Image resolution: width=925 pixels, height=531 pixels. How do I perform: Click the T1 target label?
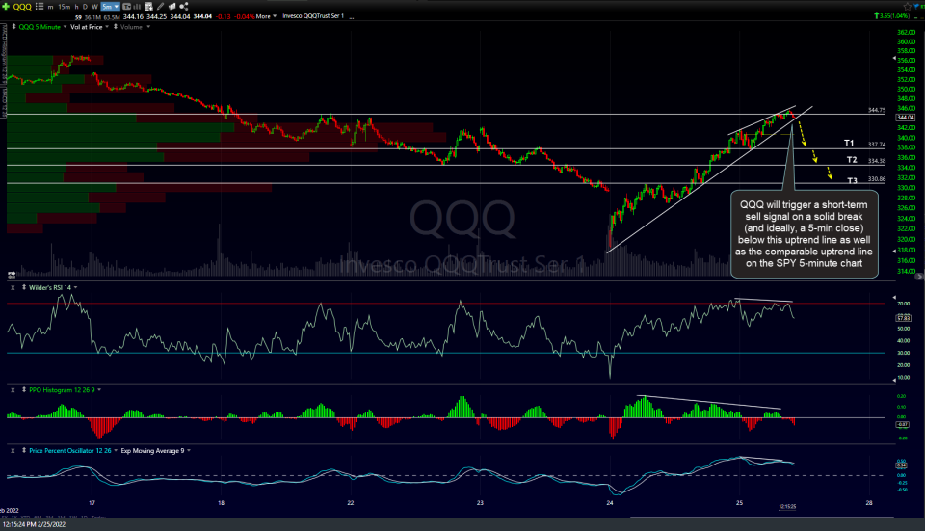(849, 143)
